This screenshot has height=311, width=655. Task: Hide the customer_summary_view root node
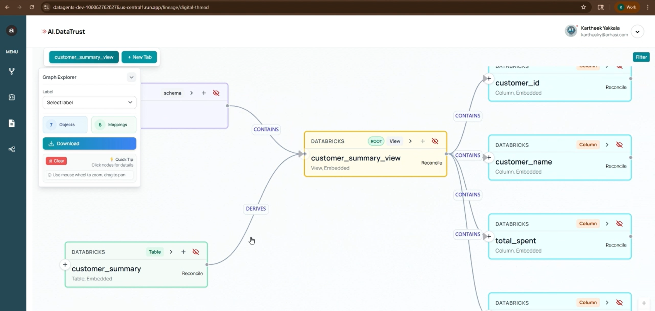pos(435,141)
